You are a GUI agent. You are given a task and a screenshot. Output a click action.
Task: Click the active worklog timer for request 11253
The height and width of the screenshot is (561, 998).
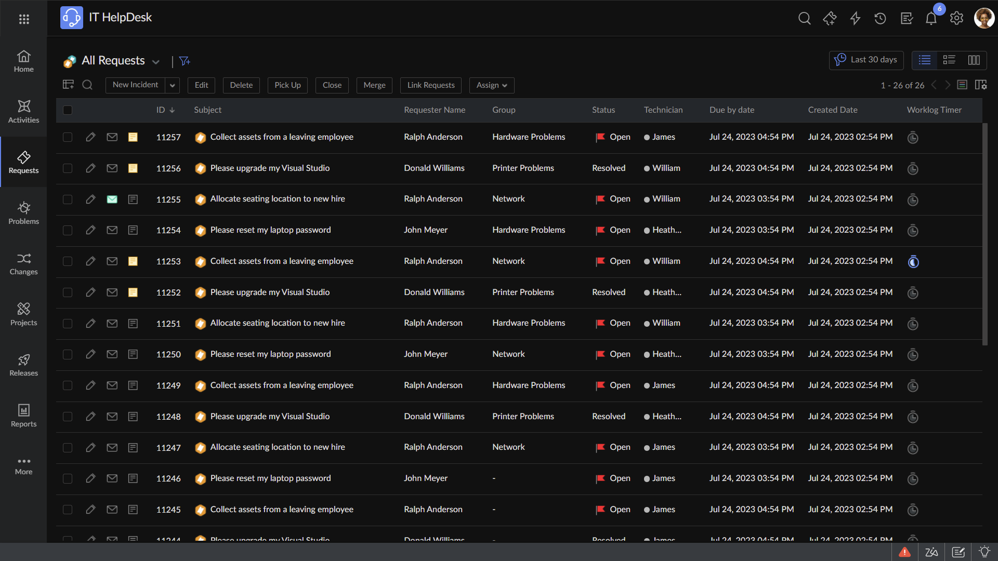913,262
